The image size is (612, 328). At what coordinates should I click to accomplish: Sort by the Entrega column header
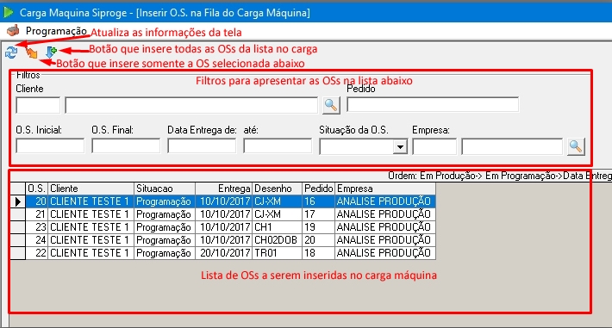click(x=223, y=189)
